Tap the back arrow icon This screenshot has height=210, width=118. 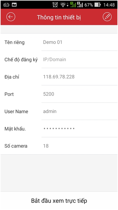(x=11, y=17)
